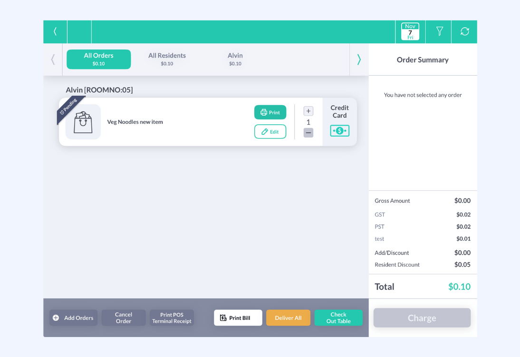This screenshot has height=357, width=520.
Task: Click the back arrow in top bar
Action: pyautogui.click(x=55, y=31)
